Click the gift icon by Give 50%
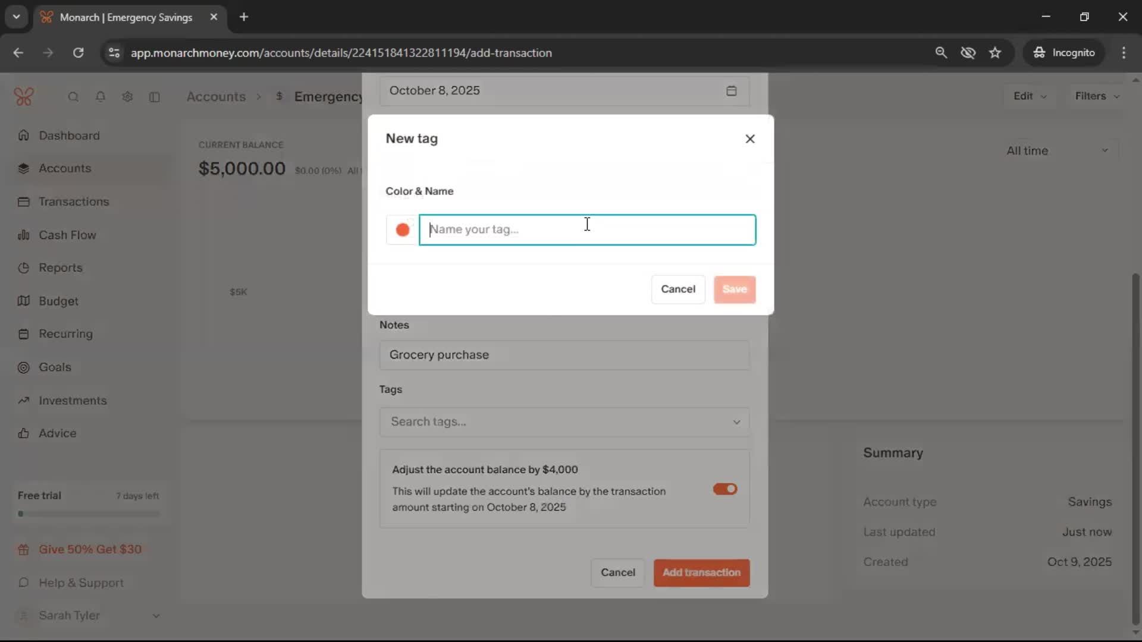Viewport: 1142px width, 642px height. (x=24, y=550)
